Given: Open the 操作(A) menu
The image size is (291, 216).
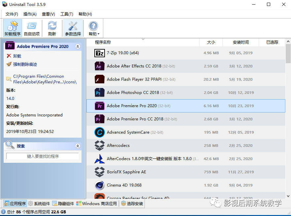Looking at the screenshot, I should 30,14.
